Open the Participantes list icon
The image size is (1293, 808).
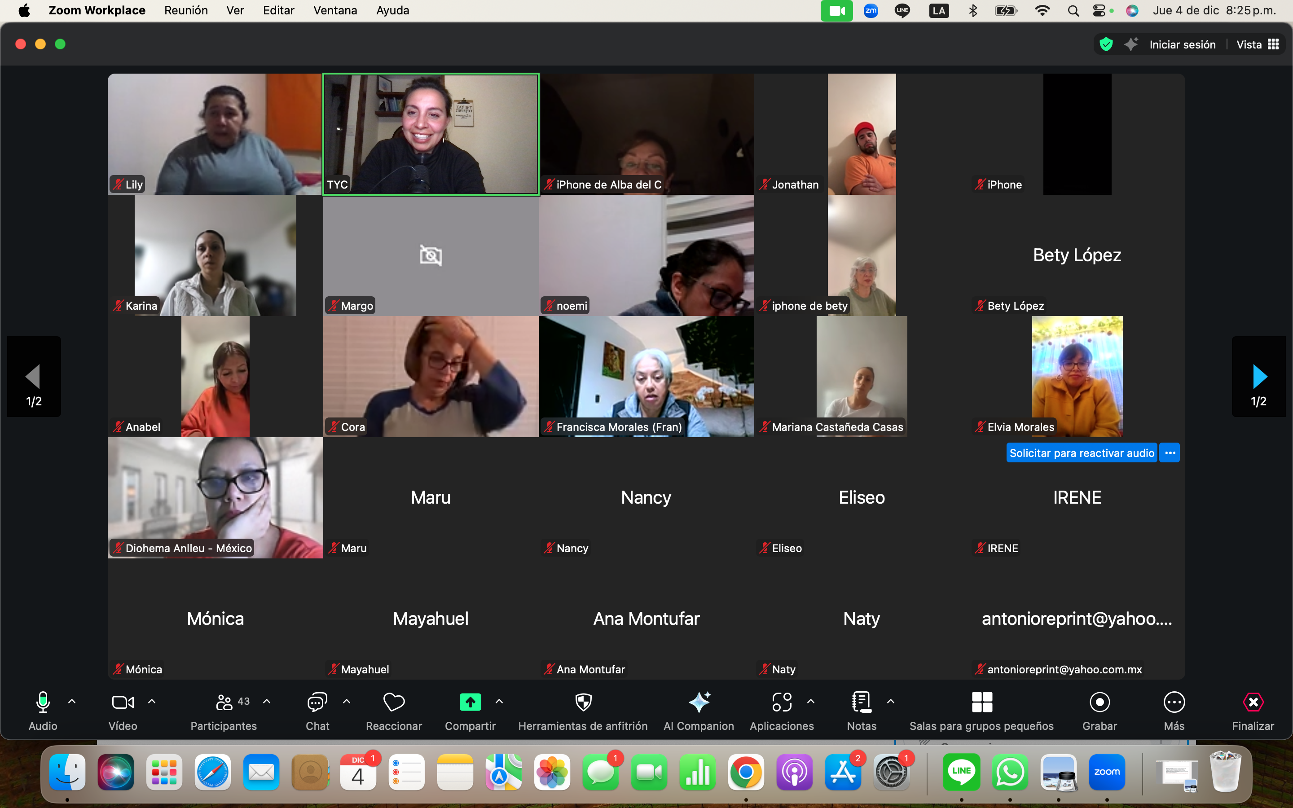click(224, 702)
